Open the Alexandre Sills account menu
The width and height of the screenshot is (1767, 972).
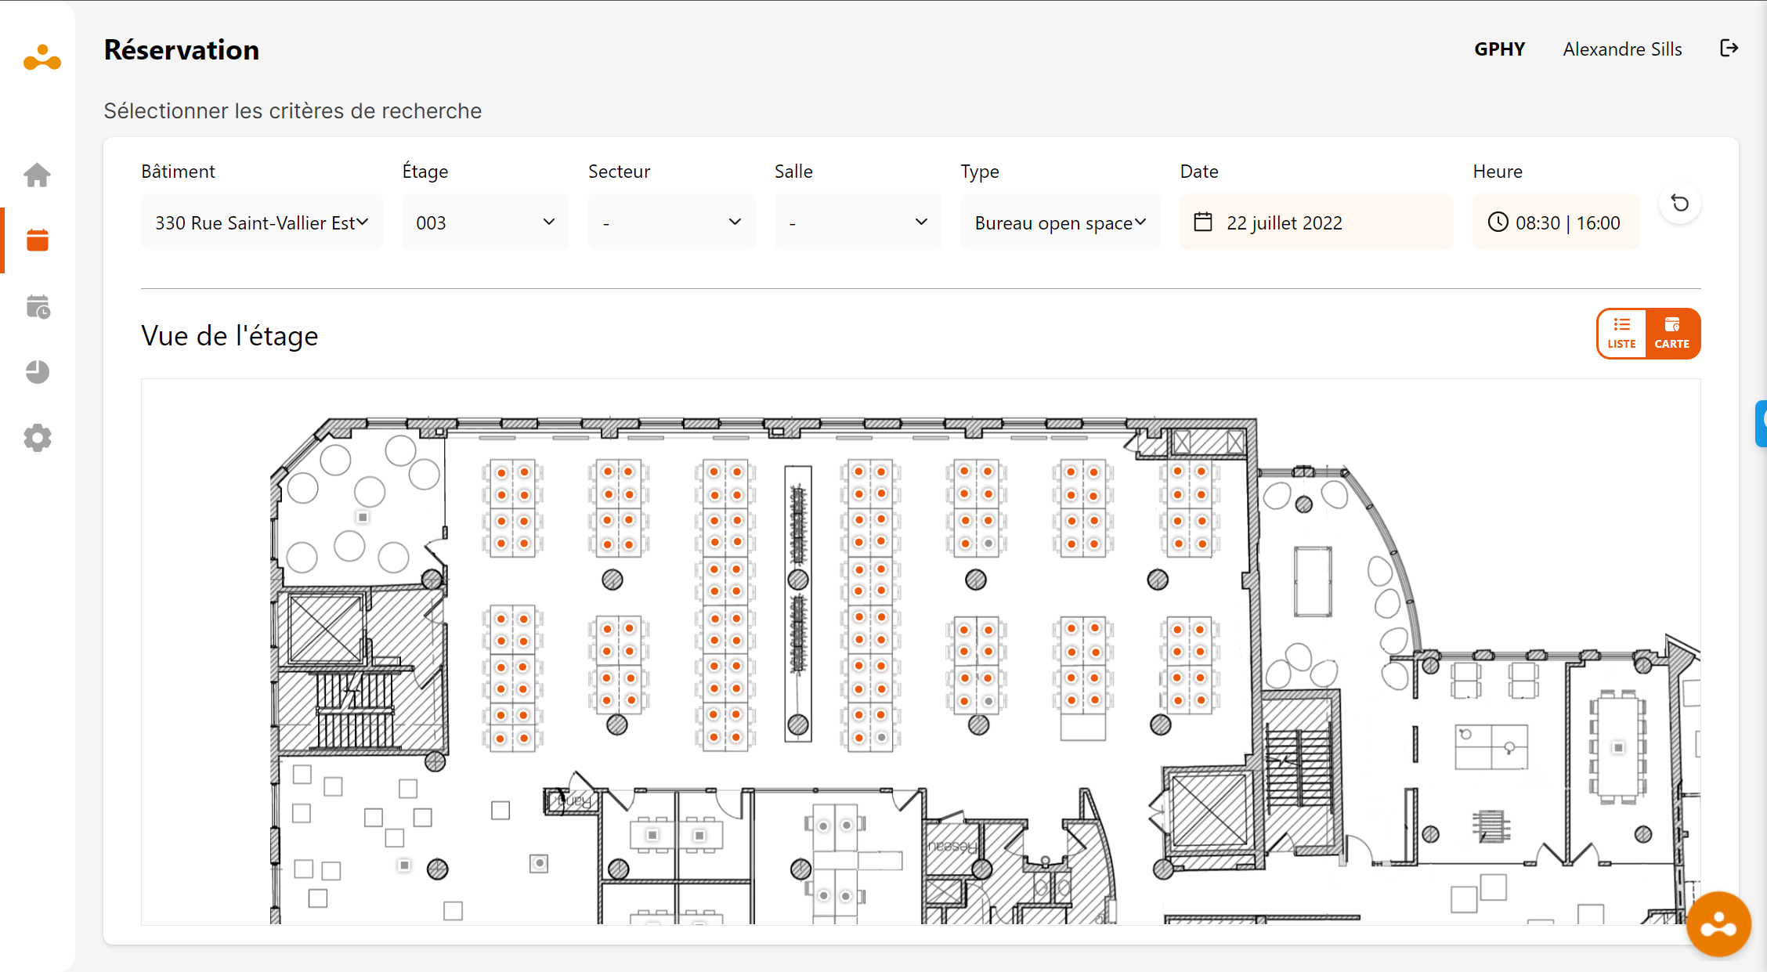tap(1621, 48)
